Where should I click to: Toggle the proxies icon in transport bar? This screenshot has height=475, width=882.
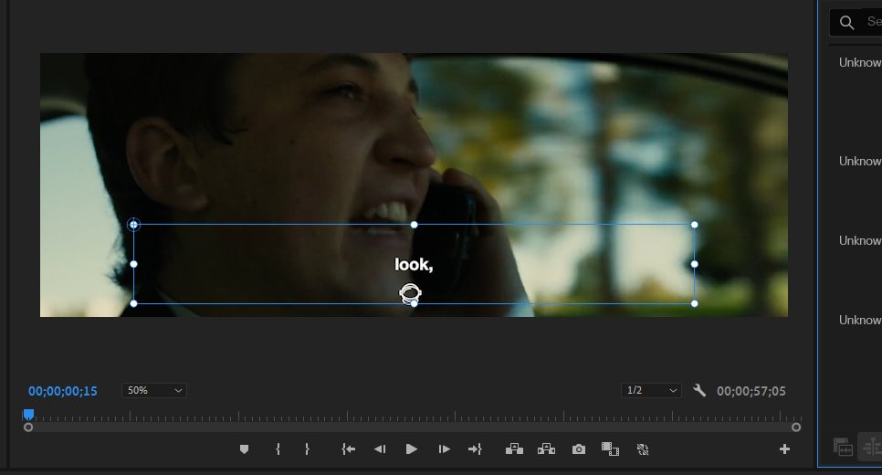[643, 449]
